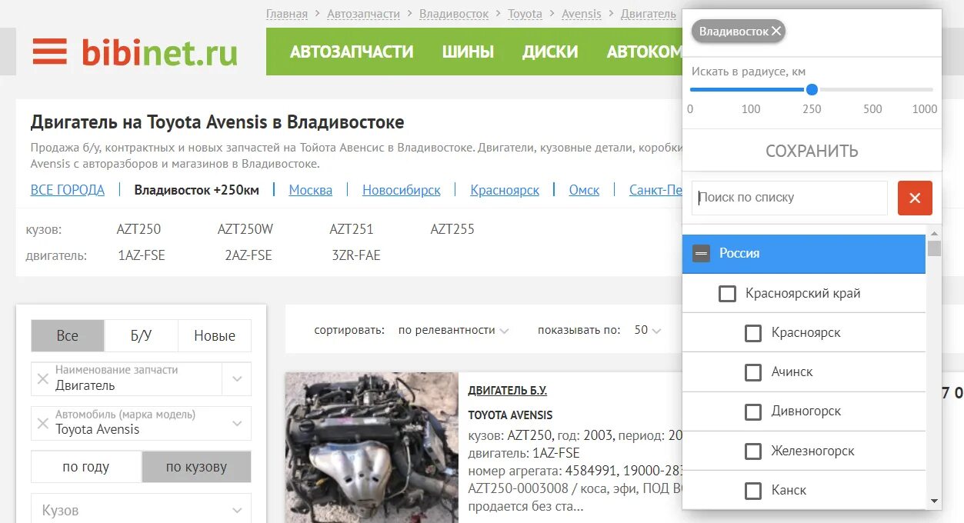Switch to по году filter

[86, 467]
